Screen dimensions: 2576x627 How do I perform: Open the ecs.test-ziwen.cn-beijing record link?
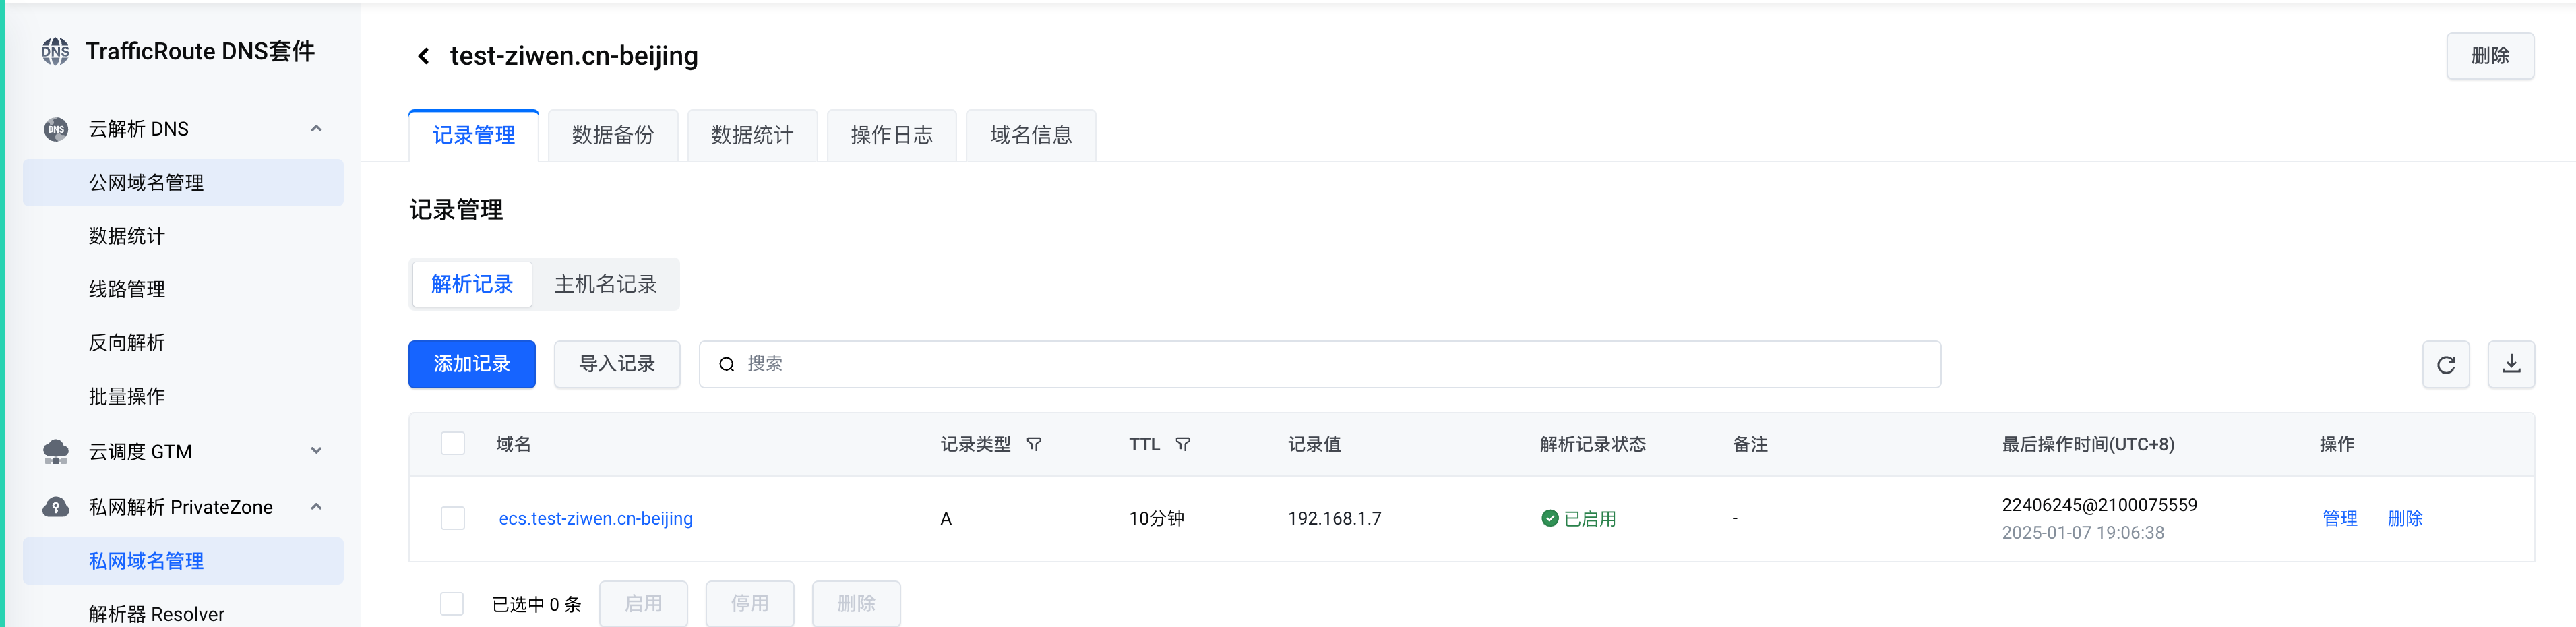(x=595, y=518)
